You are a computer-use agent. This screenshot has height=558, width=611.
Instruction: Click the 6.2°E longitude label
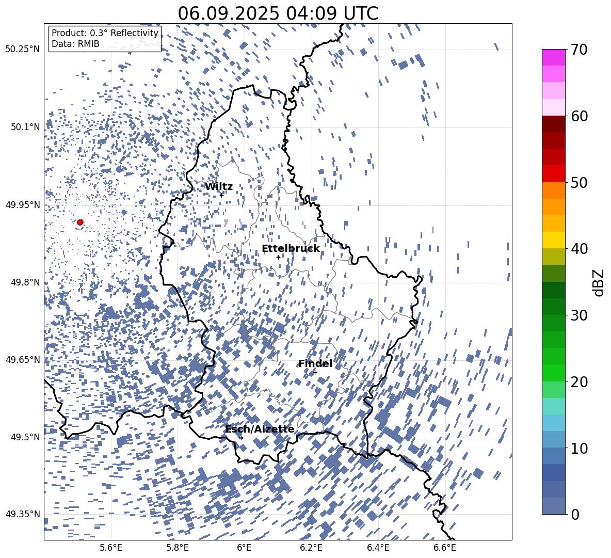click(x=311, y=548)
